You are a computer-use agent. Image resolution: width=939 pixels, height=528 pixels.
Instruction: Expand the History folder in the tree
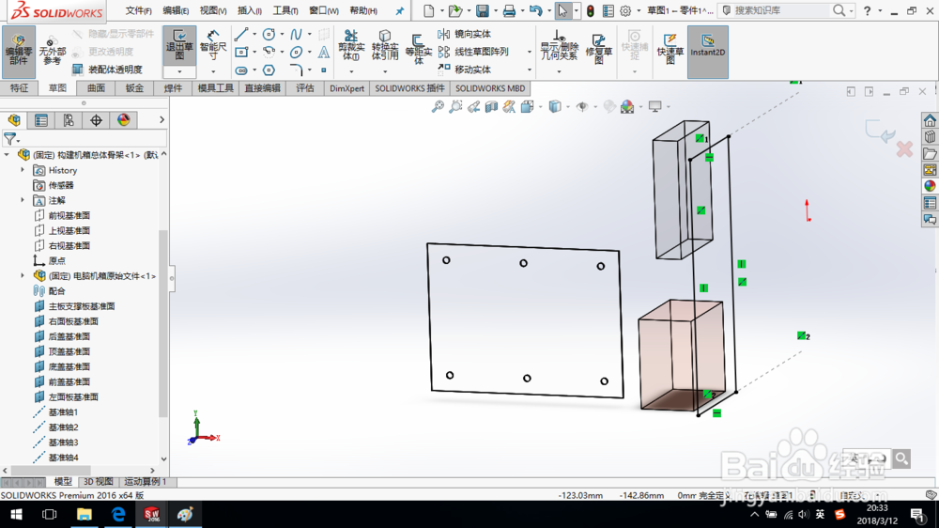tap(23, 170)
